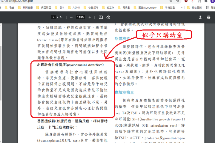Viewport: 215px width, 143px height.
Task: Click the line 的分佈情形。
Action: [126, 84]
